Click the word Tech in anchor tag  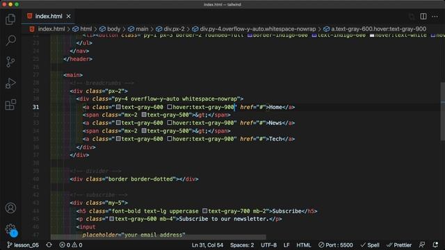tap(275, 139)
